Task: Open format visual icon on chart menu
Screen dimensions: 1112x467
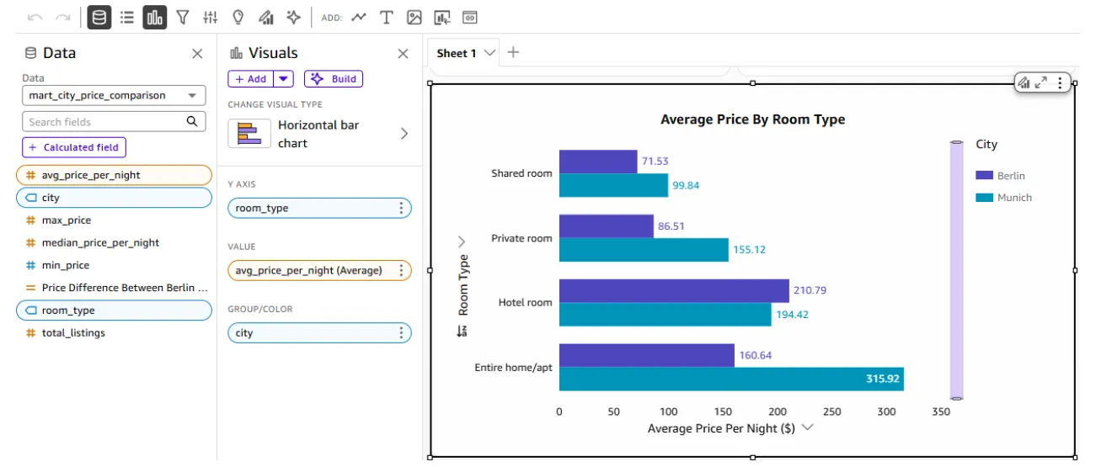Action: coord(1024,82)
